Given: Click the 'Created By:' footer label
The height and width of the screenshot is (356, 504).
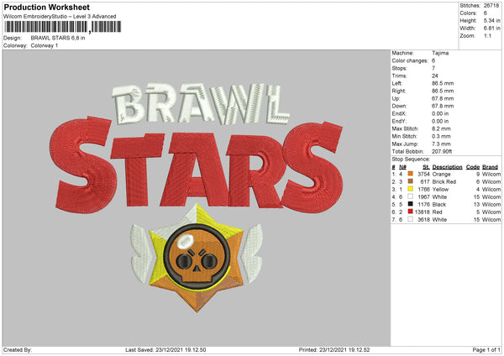Looking at the screenshot, I should [x=18, y=349].
